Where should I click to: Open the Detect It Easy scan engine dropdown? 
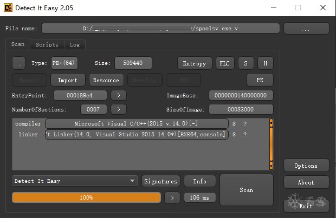tap(75, 181)
